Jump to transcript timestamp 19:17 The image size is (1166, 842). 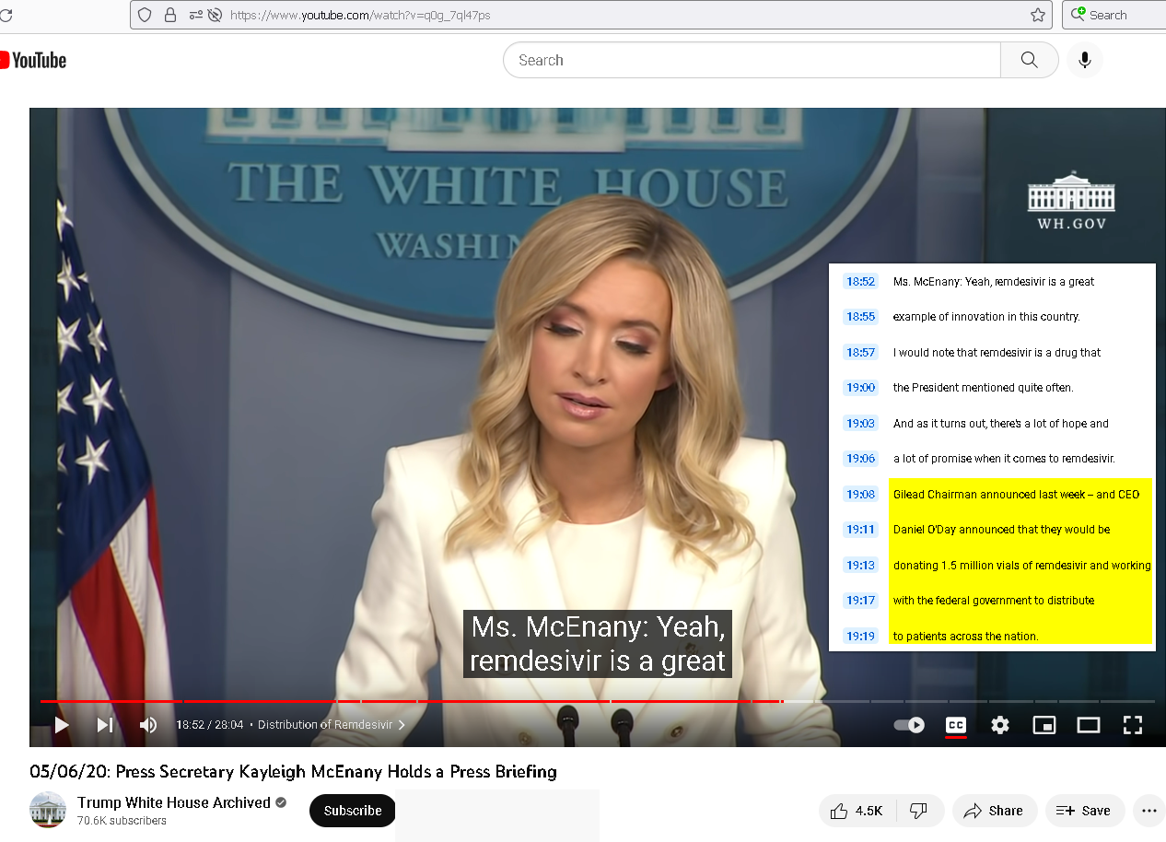[x=860, y=600]
